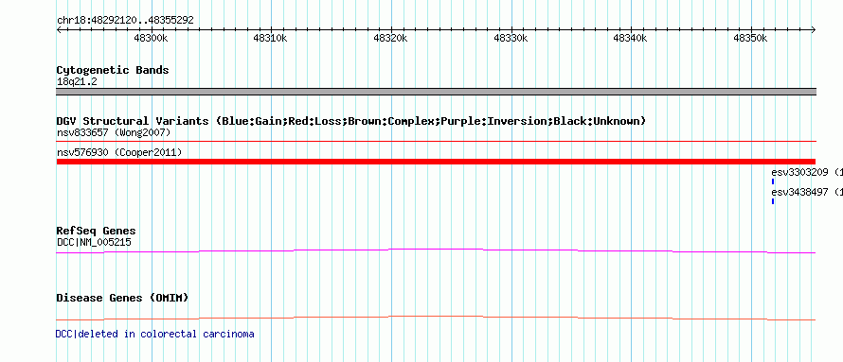Image resolution: width=843 pixels, height=362 pixels.
Task: Click the gray 18q21.2 cytogenetic band bar
Action: [x=436, y=92]
